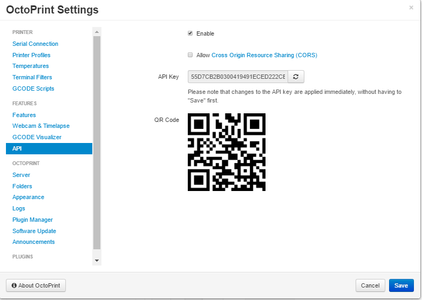This screenshot has height=300, width=422.
Task: Open Announcements settings
Action: pos(33,242)
